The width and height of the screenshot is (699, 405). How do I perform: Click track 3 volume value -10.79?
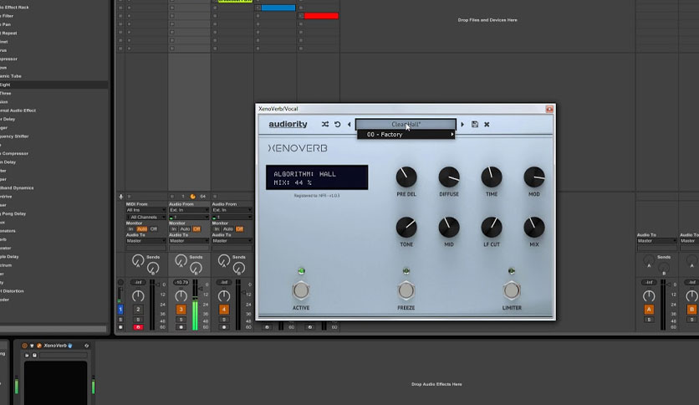click(181, 282)
